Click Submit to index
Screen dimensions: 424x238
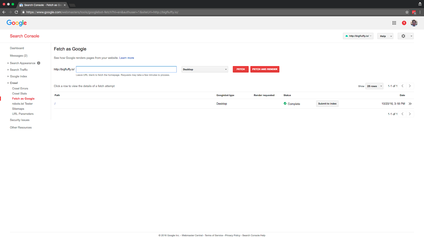tap(327, 104)
